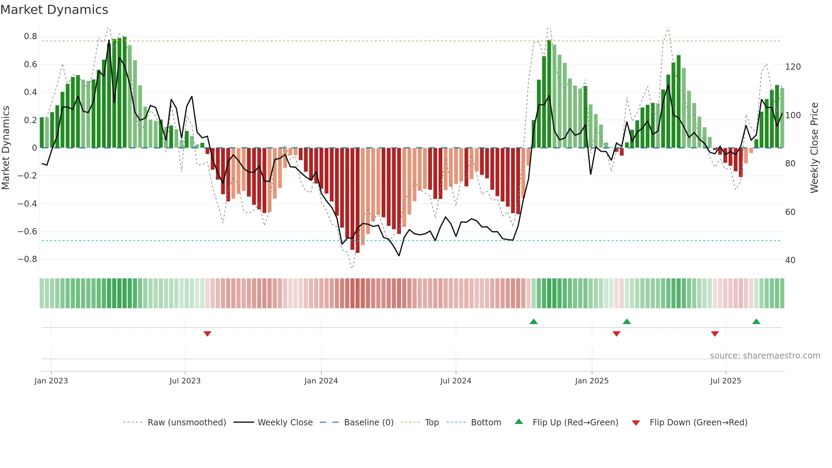Click the 0.4 tick on left axis

(31, 92)
